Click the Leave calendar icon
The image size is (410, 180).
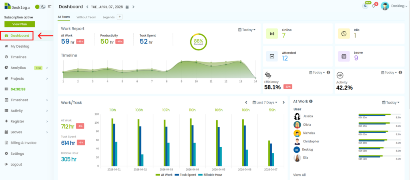click(344, 56)
